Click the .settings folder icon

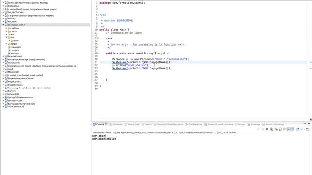(x=9, y=28)
